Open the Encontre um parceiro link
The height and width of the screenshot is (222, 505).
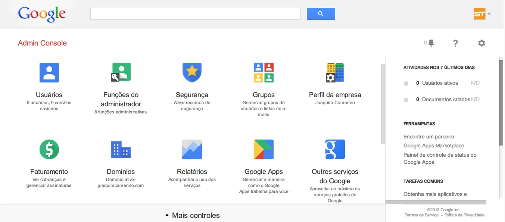tap(428, 136)
